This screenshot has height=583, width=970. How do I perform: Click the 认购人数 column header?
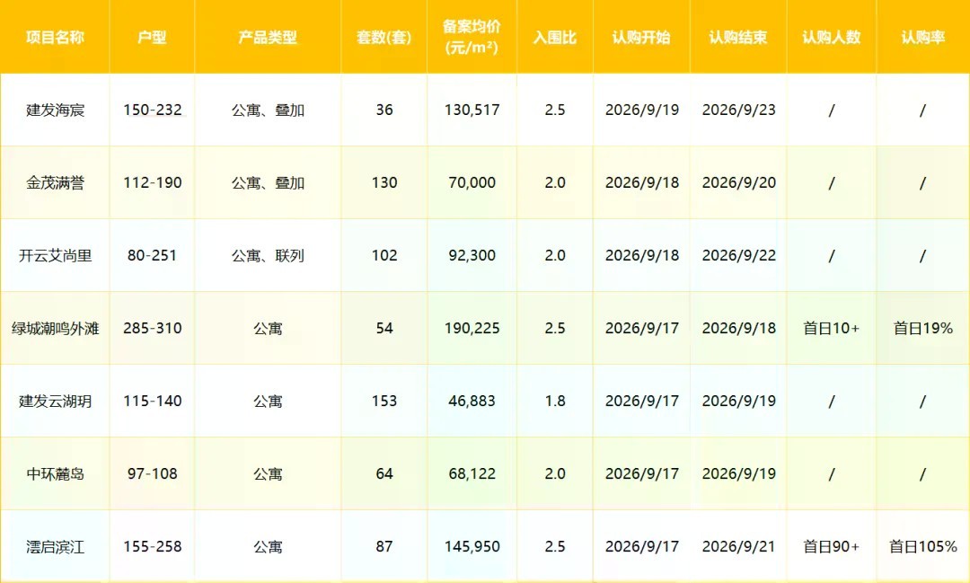[832, 37]
